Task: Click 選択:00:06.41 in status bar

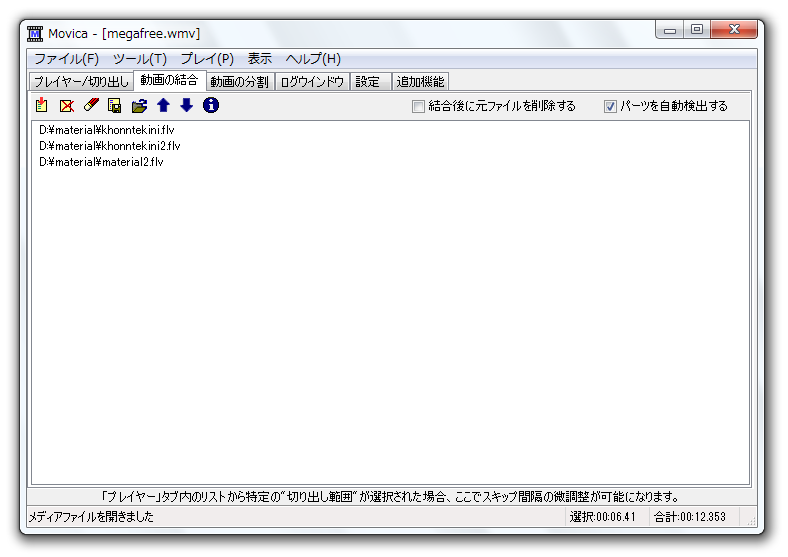Action: pyautogui.click(x=602, y=517)
